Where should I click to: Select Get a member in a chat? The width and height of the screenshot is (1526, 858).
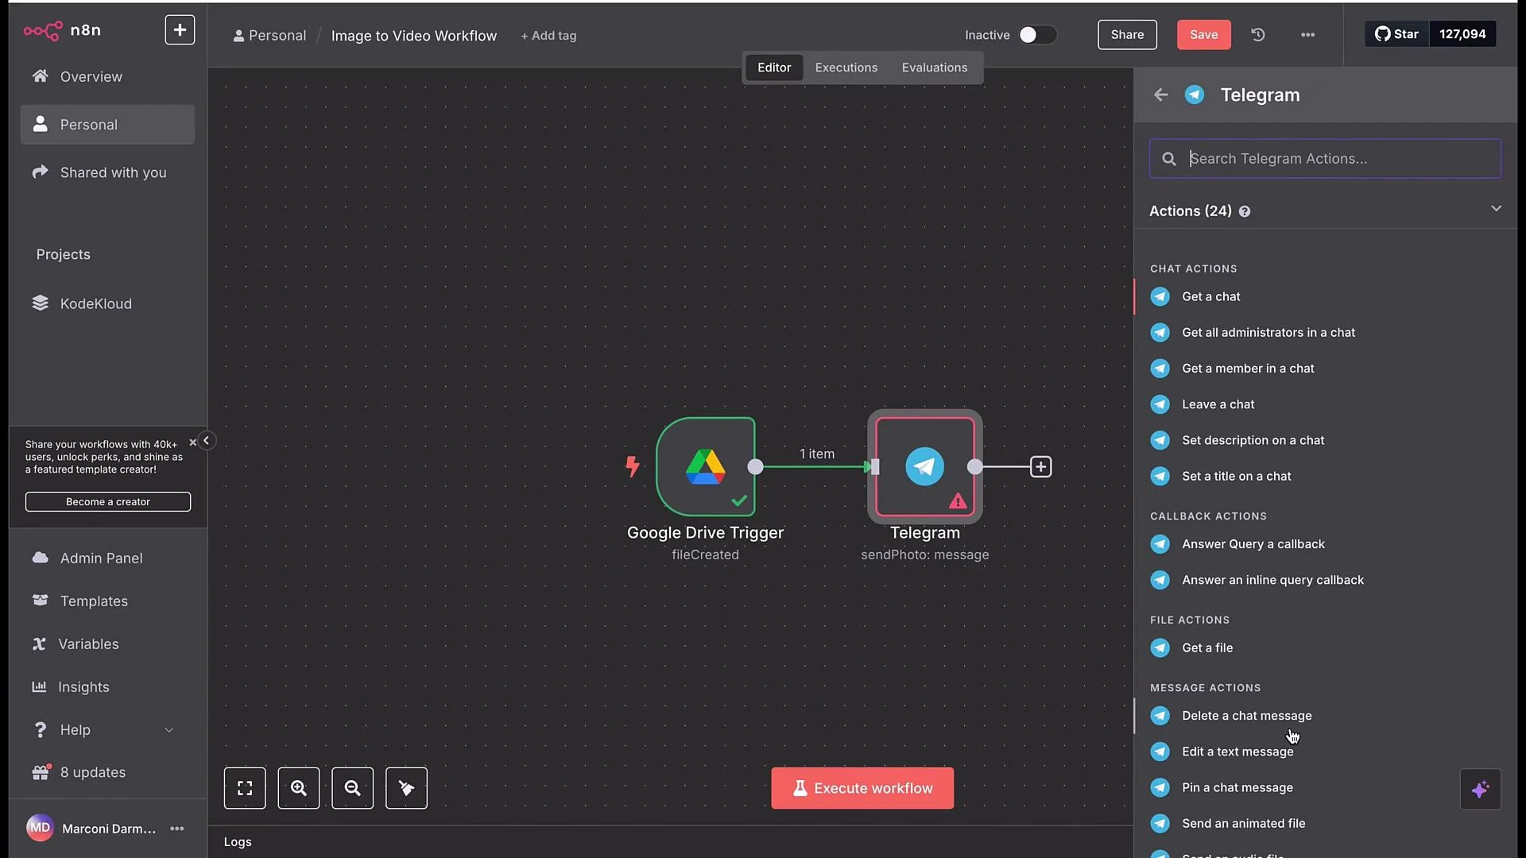point(1325,368)
